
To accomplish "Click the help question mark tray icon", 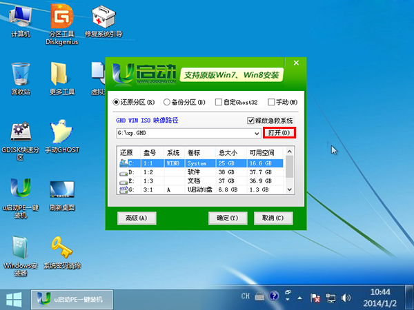I will coord(274,296).
